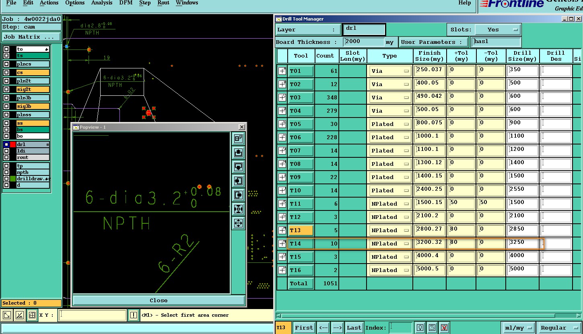Click the angled line icon beside X Y
This screenshot has height=334, width=583.
click(x=19, y=315)
